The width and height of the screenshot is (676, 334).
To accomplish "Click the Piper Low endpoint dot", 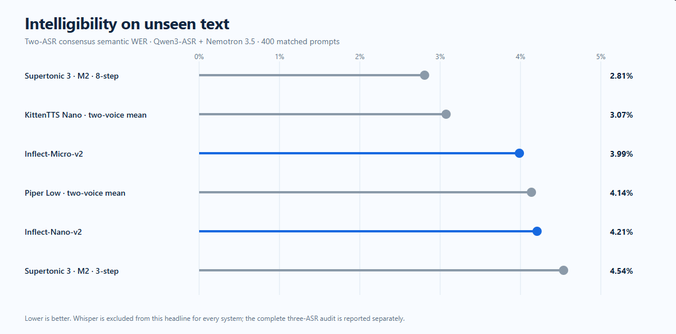I will (x=531, y=192).
